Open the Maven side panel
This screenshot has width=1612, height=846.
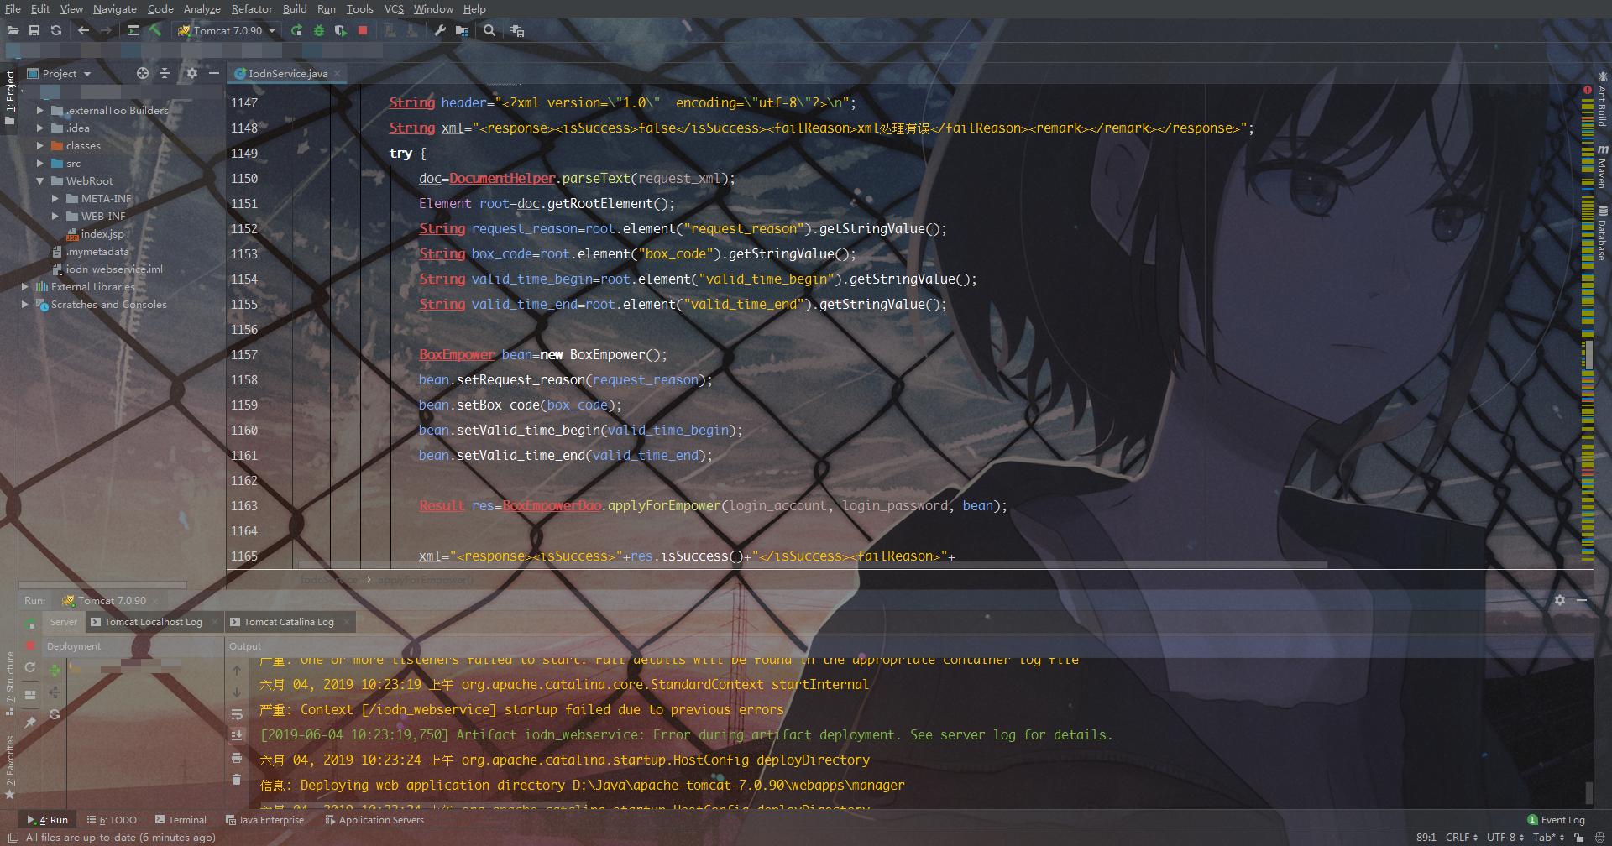pos(1602,167)
